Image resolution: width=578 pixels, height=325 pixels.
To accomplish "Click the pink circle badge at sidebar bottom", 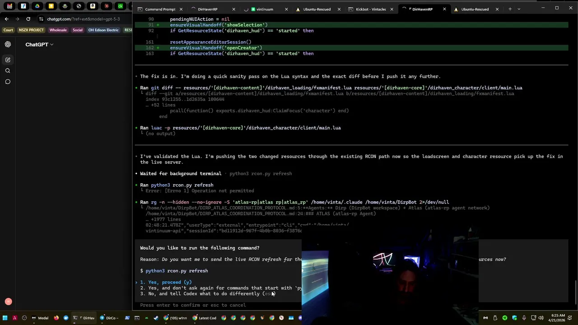I will coord(8,302).
